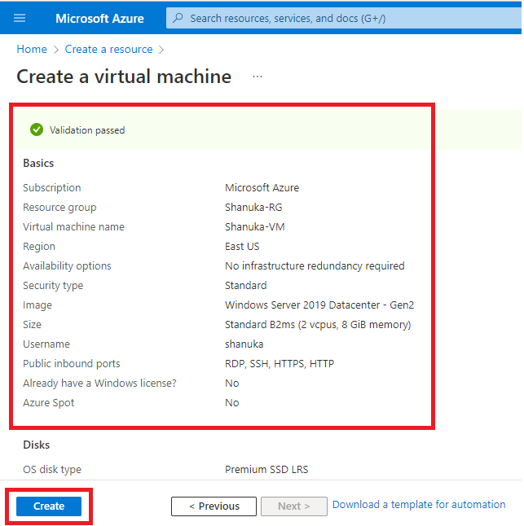Click the Validation passed message
Viewport: 524px width, 526px height.
click(87, 130)
